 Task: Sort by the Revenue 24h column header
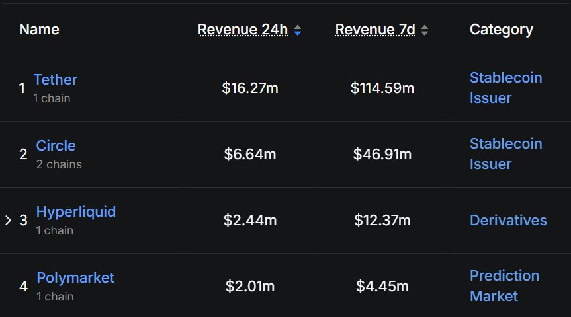243,30
